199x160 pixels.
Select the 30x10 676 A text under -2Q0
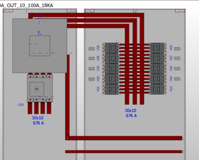(38, 120)
